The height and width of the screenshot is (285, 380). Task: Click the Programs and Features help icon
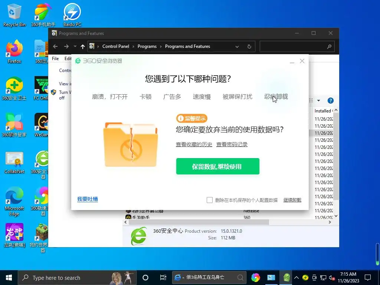330,101
